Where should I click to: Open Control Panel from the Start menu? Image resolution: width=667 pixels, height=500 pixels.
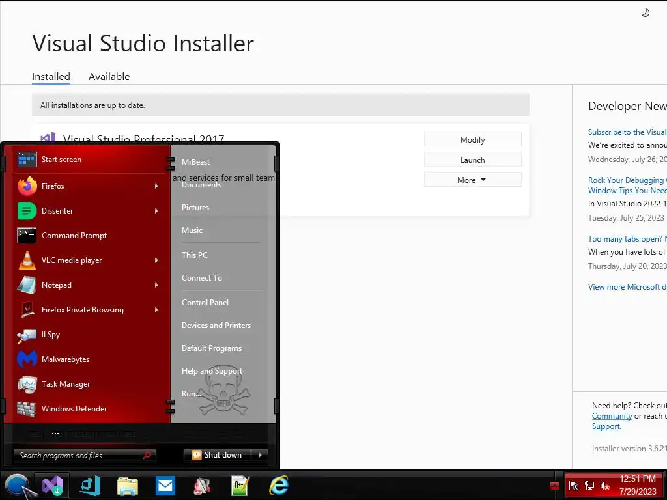click(205, 303)
